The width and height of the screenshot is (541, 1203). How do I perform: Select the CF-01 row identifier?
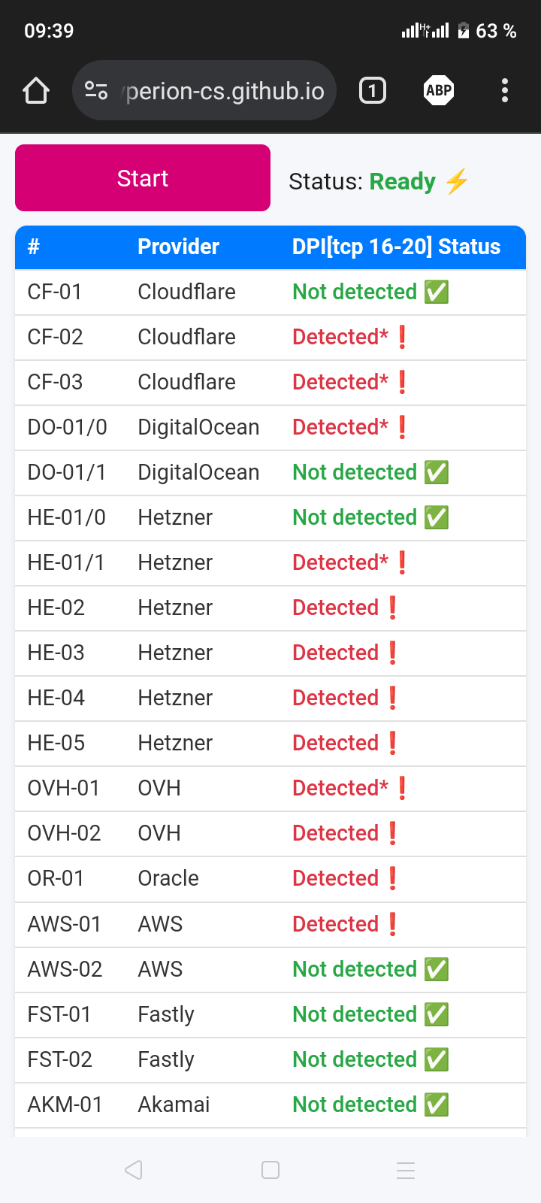coord(55,292)
